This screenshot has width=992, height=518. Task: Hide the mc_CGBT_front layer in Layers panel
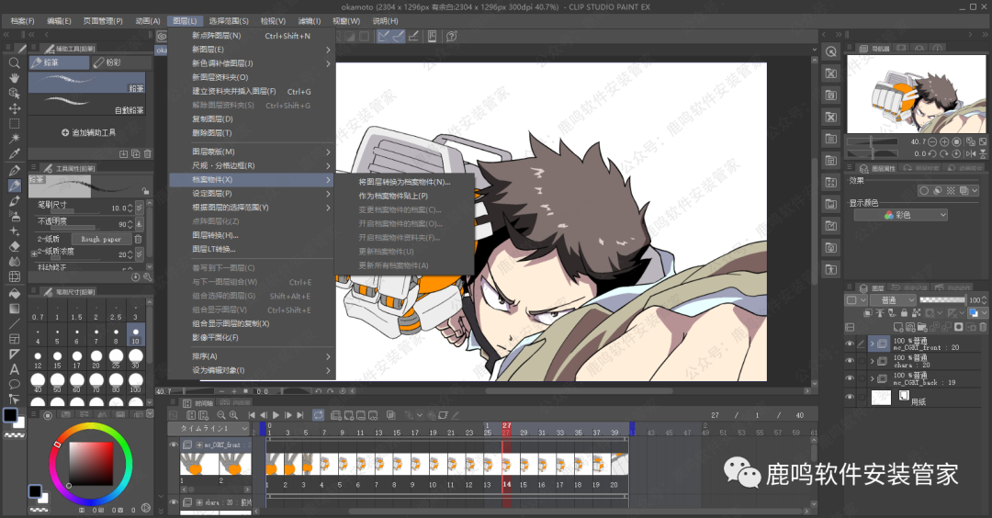point(850,343)
